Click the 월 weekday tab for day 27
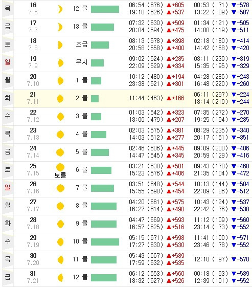 point(8,206)
